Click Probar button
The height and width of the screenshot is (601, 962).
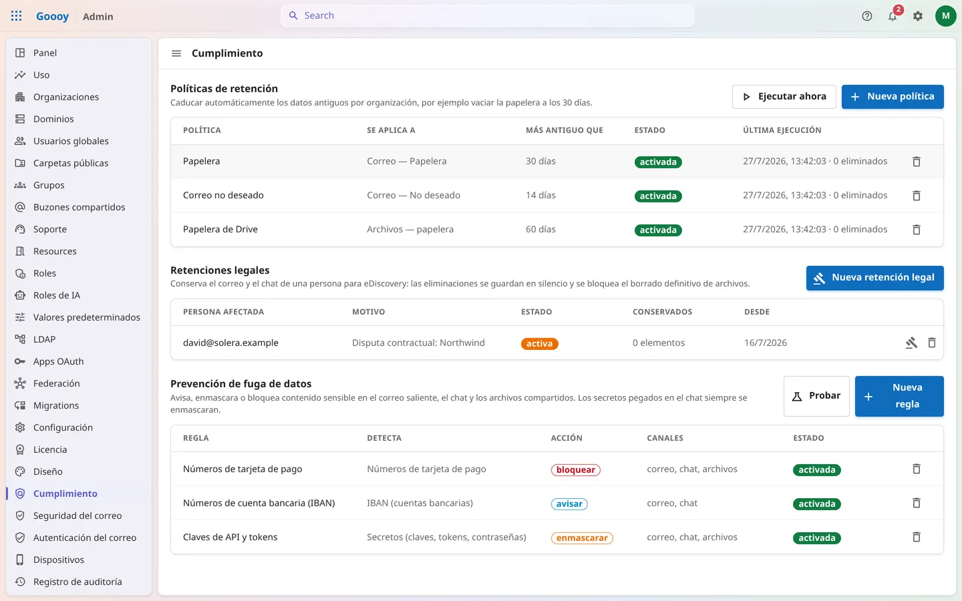point(816,396)
